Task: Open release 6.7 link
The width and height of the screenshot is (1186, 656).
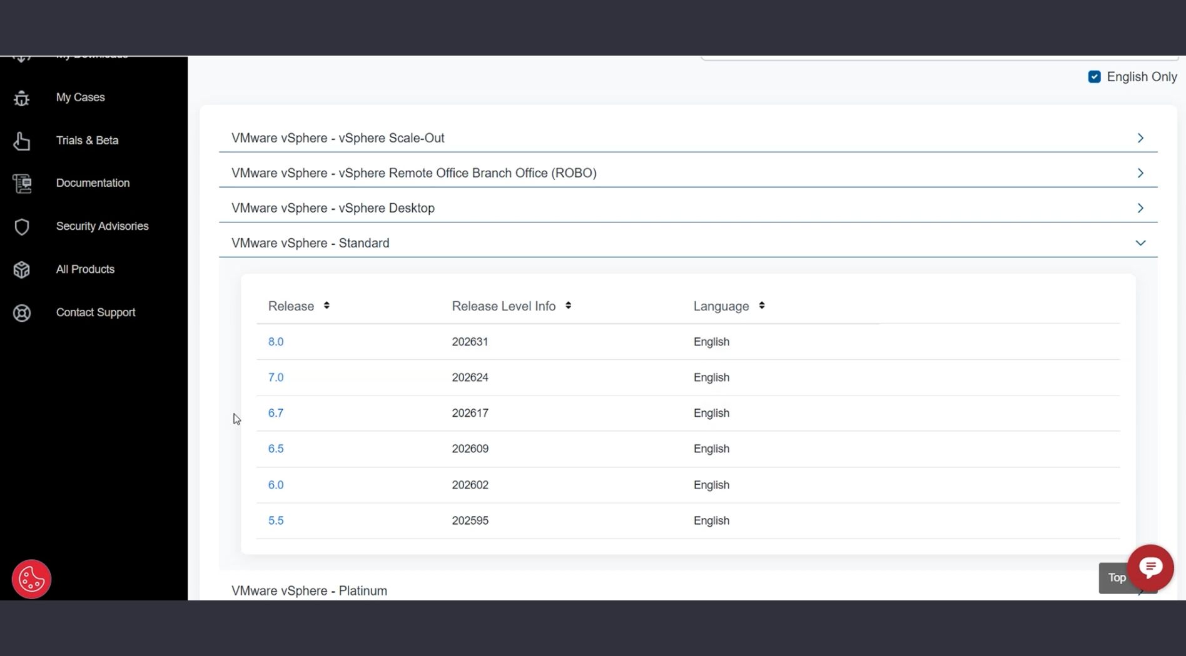Action: pyautogui.click(x=276, y=413)
